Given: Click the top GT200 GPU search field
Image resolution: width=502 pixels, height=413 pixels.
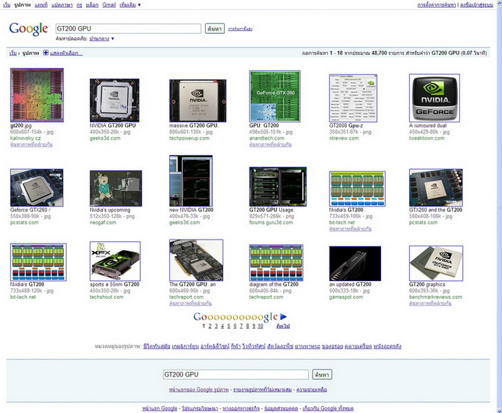Looking at the screenshot, I should [x=129, y=28].
